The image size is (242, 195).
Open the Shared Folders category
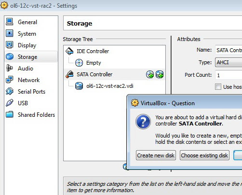point(31,115)
